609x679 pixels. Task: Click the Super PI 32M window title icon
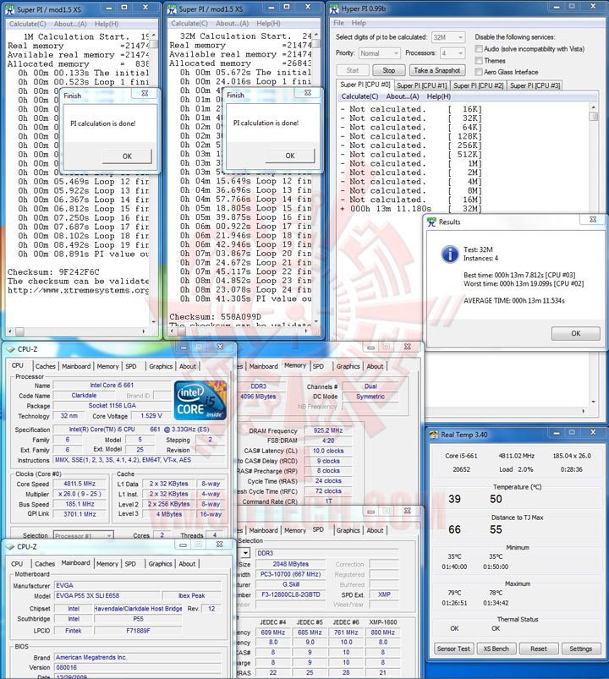172,9
